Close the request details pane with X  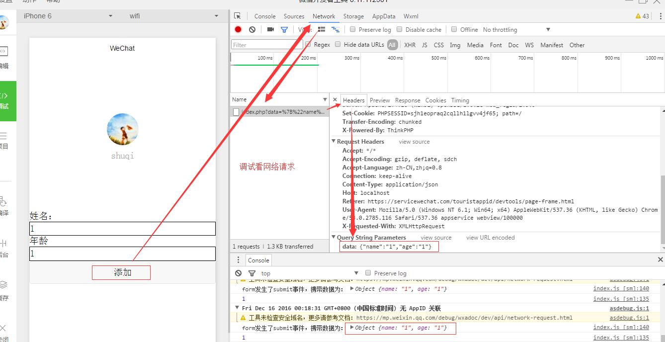pyautogui.click(x=335, y=100)
